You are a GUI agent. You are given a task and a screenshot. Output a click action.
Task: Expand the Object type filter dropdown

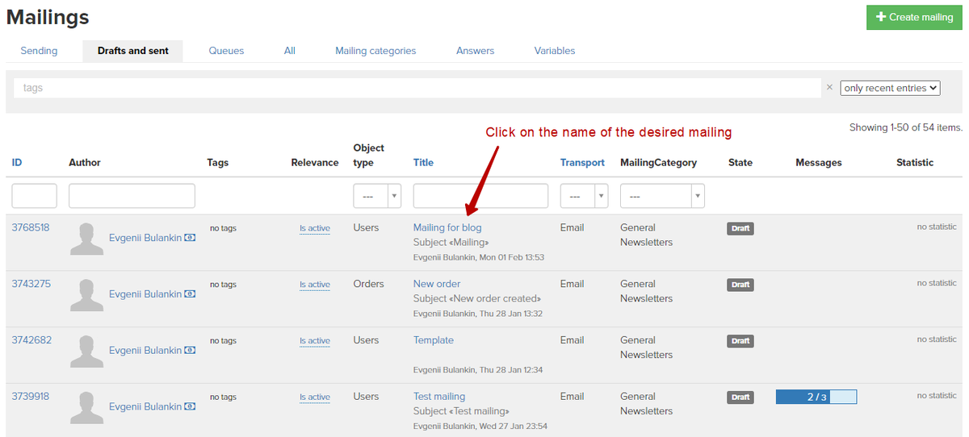point(376,196)
